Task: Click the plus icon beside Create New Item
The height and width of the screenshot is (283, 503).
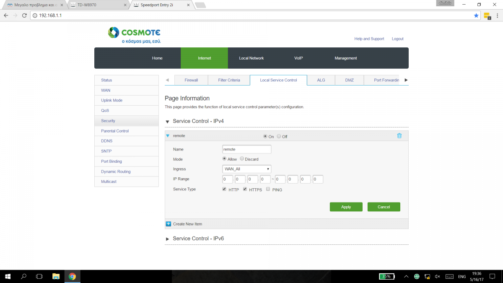Action: (x=169, y=224)
